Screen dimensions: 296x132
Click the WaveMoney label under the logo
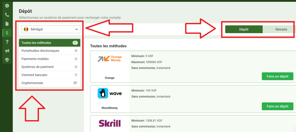point(110,108)
